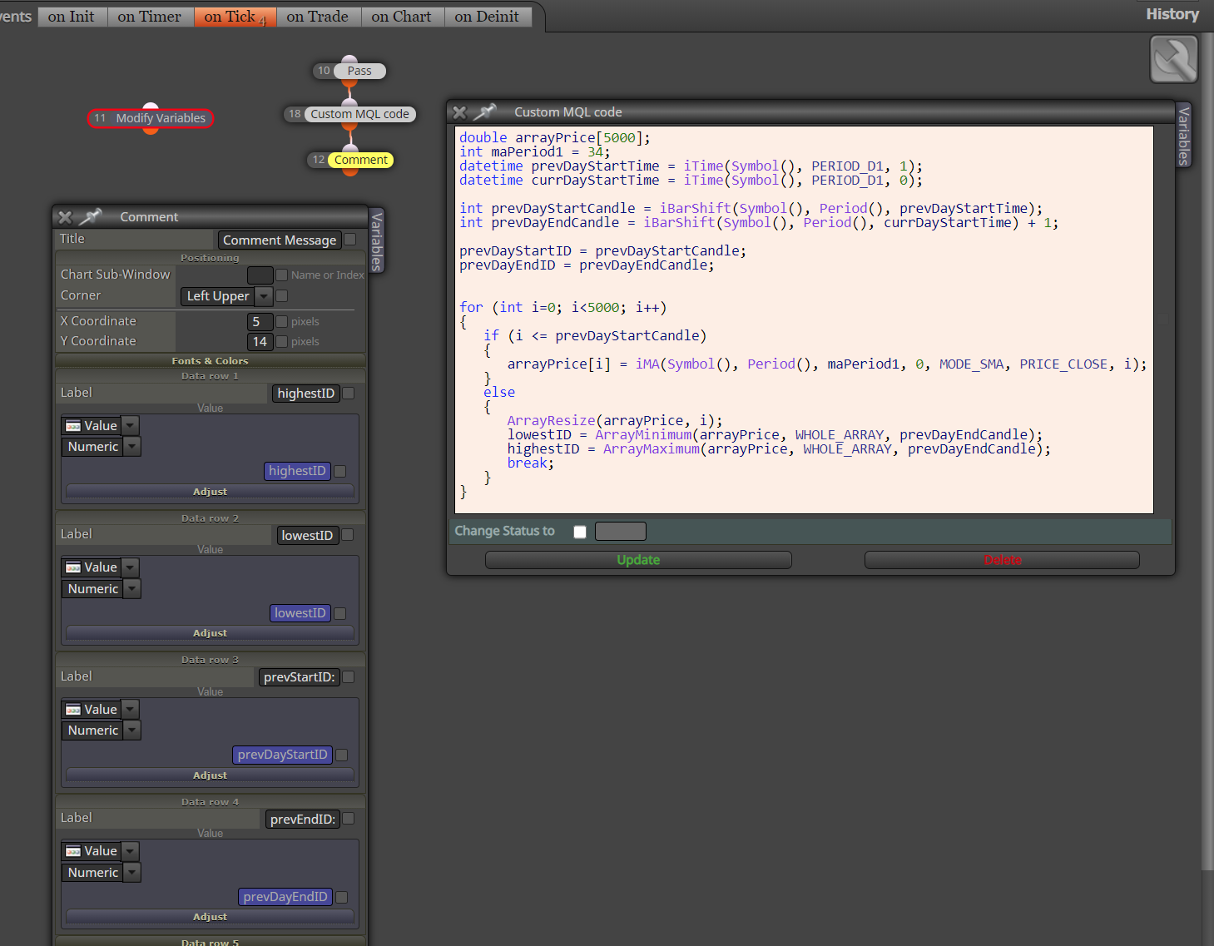Toggle the Change Status to checkbox
The height and width of the screenshot is (946, 1214).
point(580,532)
